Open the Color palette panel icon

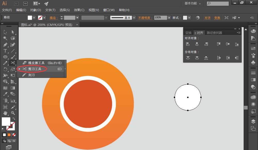[253, 31]
